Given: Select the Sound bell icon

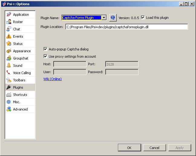Looking at the screenshot, I should [x=9, y=66].
